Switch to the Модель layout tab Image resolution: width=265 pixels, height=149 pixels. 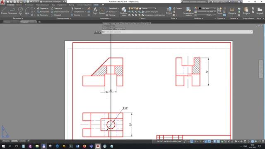click(x=6, y=141)
